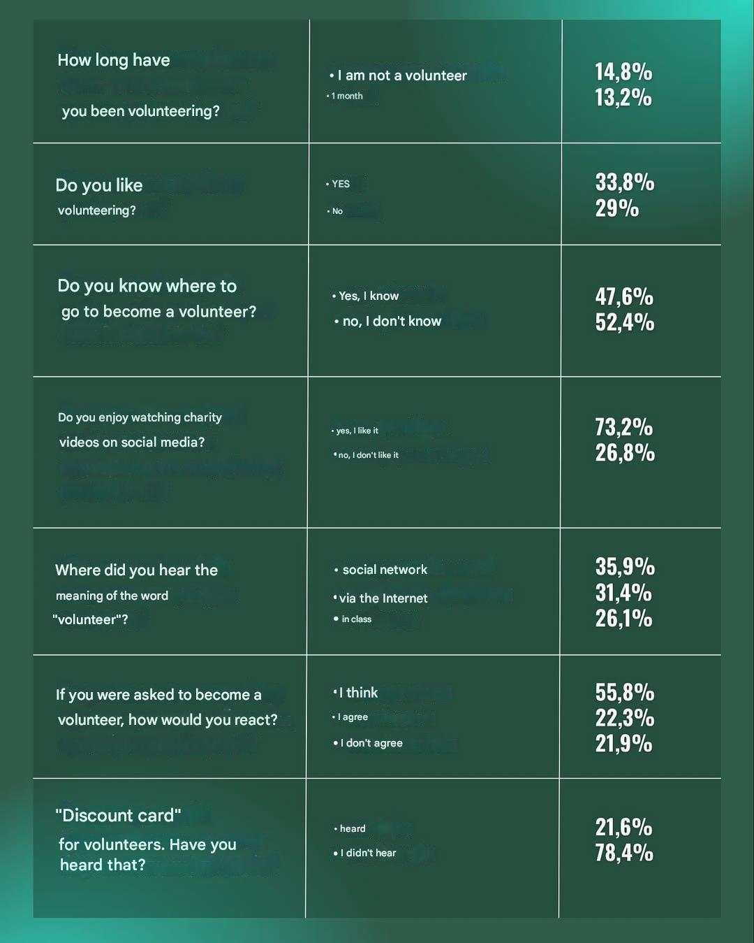Image resolution: width=754 pixels, height=943 pixels.
Task: Select the "via the Internet" answer
Action: point(383,598)
